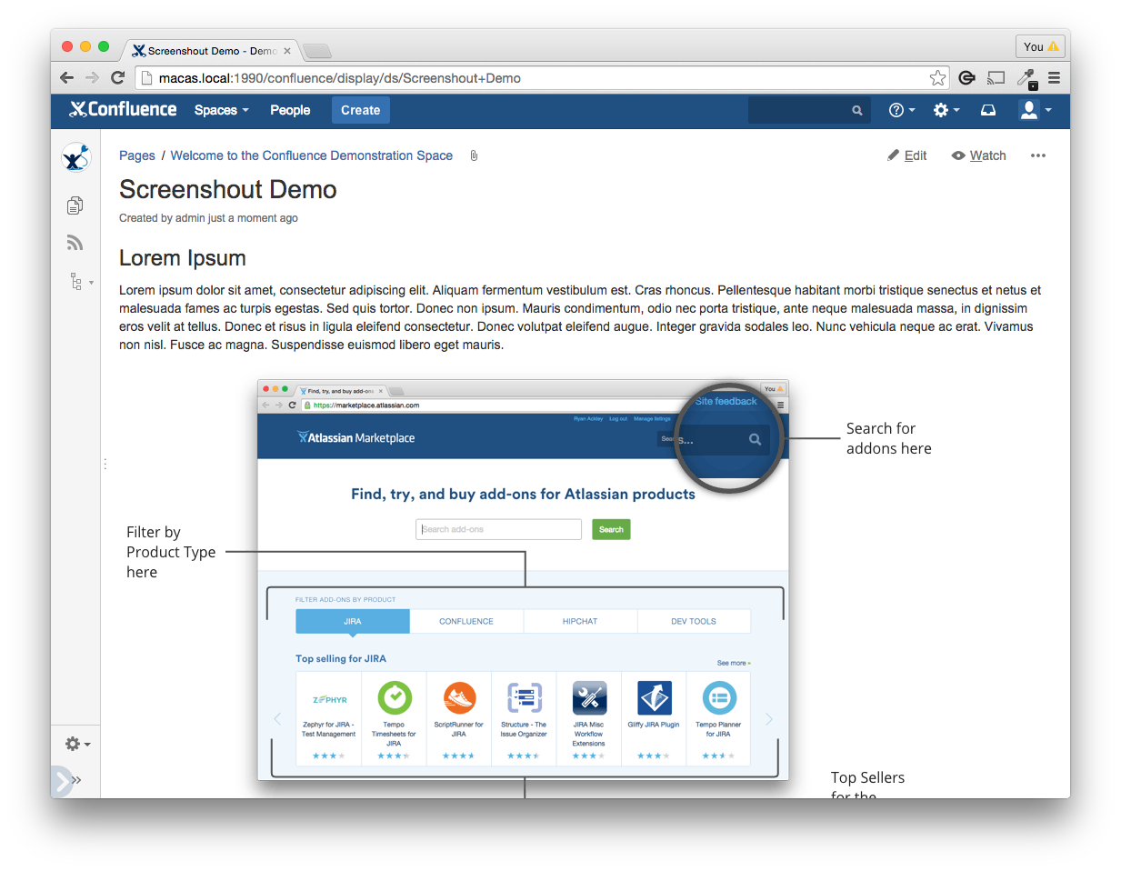Open the more actions ellipsis menu
The image size is (1121, 871).
(1038, 155)
